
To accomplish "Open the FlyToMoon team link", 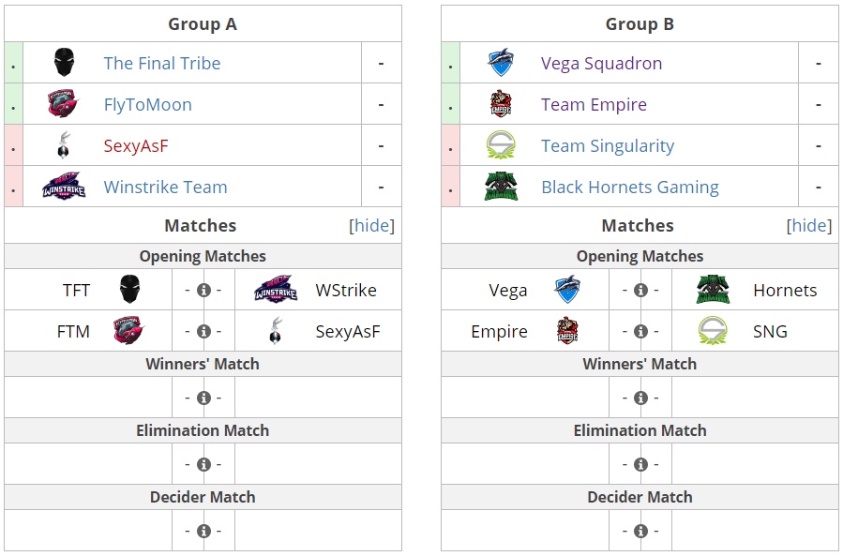I will pos(148,104).
